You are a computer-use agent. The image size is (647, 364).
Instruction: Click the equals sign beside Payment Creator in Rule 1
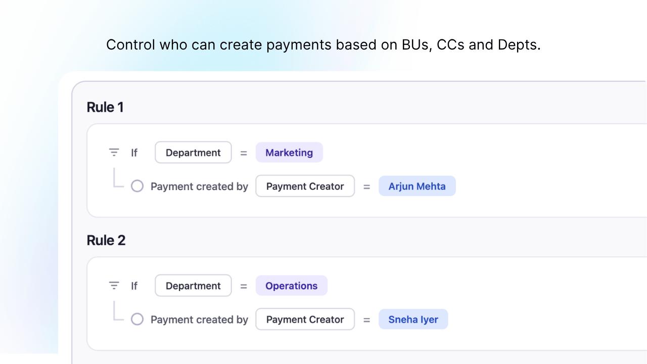(366, 186)
